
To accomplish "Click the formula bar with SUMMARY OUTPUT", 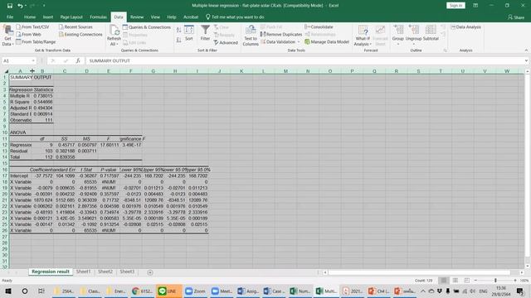I will pos(304,60).
